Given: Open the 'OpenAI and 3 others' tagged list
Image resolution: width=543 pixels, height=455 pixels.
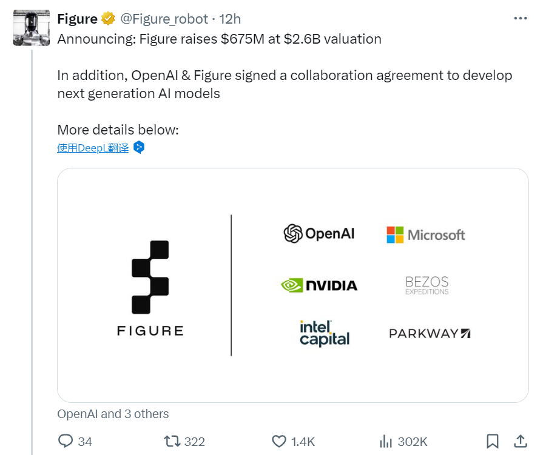Looking at the screenshot, I should point(113,414).
